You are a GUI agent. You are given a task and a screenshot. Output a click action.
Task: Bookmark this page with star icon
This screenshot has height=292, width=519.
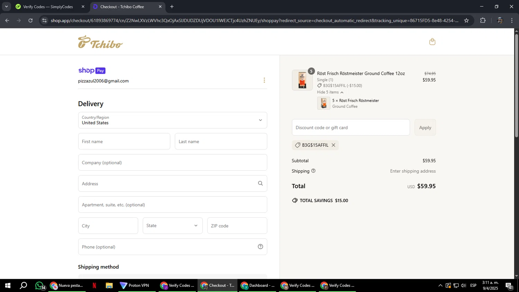pos(466,20)
